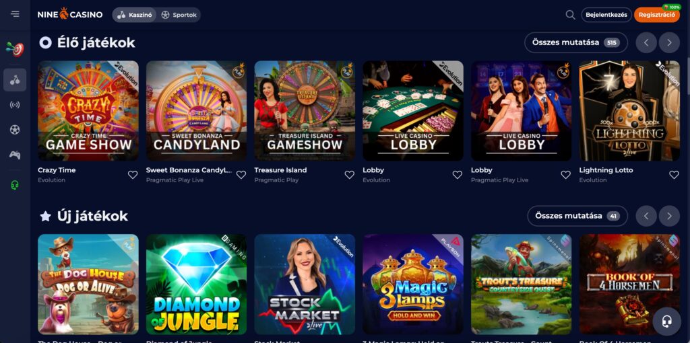Open the hamburger menu icon
Image resolution: width=690 pixels, height=343 pixels.
point(15,14)
